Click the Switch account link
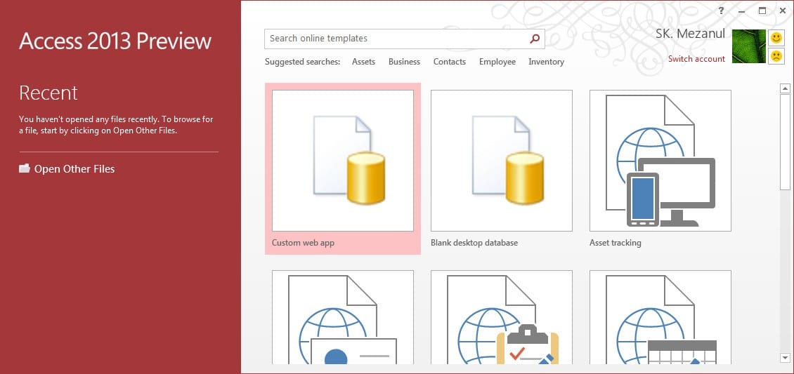 pyautogui.click(x=696, y=59)
